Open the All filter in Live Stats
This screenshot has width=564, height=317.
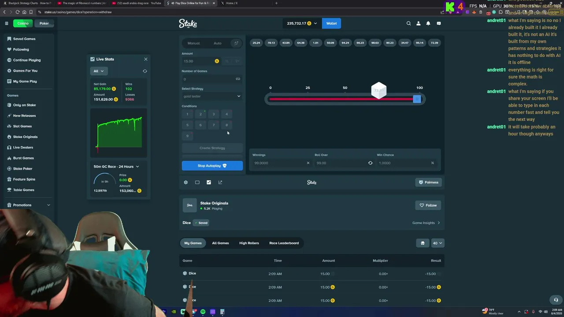[99, 71]
